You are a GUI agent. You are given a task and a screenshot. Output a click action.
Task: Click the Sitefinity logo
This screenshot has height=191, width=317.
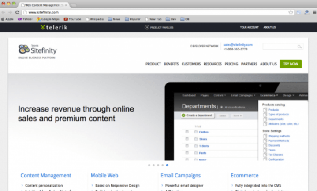37,50
